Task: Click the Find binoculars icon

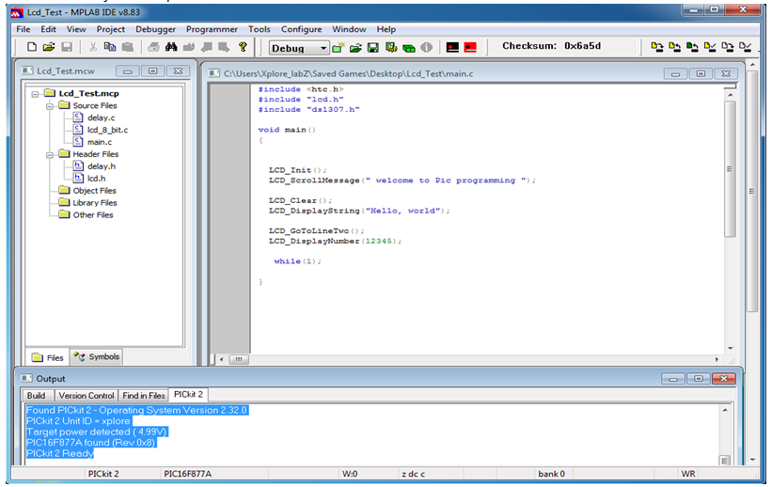Action: [171, 47]
